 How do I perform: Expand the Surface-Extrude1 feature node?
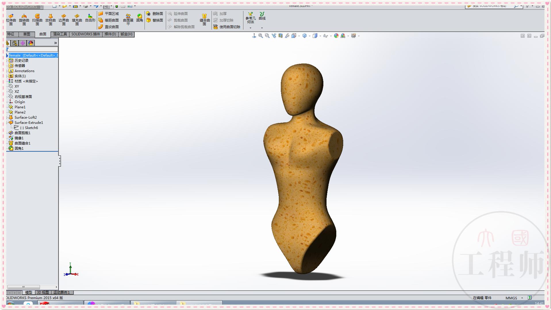click(6, 122)
